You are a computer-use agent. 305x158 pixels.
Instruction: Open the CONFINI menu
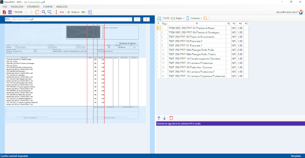[48, 7]
